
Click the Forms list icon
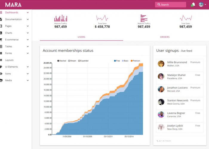[1, 53]
